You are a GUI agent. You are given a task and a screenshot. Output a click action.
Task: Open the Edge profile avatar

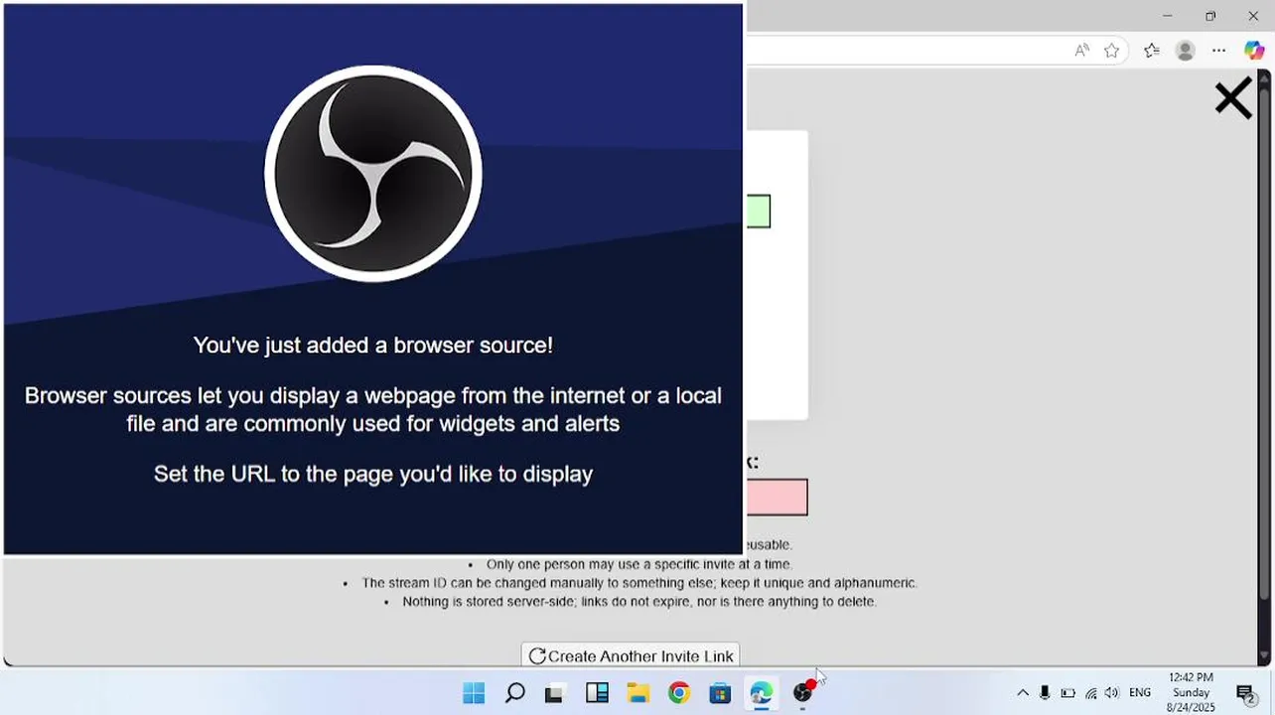point(1185,51)
